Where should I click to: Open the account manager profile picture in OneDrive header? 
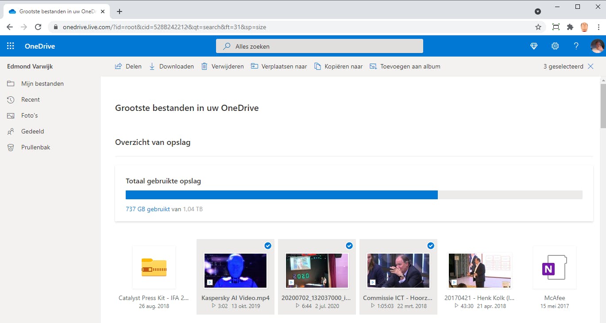click(597, 46)
